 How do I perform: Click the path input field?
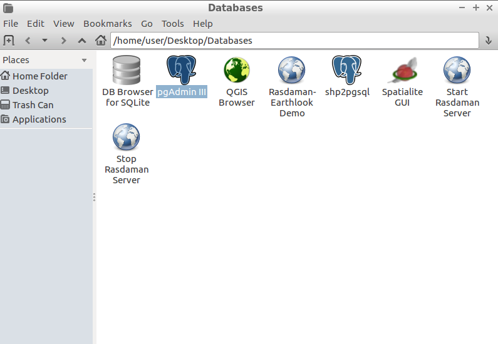pos(294,41)
